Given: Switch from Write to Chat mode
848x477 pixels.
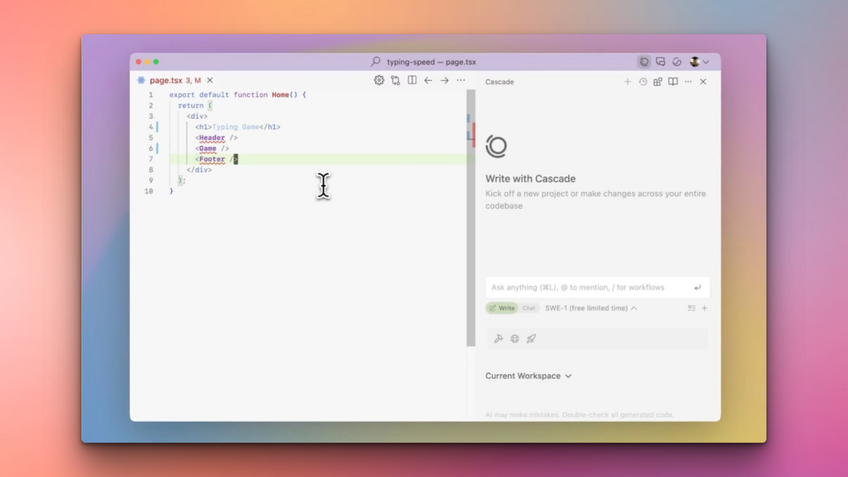Looking at the screenshot, I should (x=529, y=308).
